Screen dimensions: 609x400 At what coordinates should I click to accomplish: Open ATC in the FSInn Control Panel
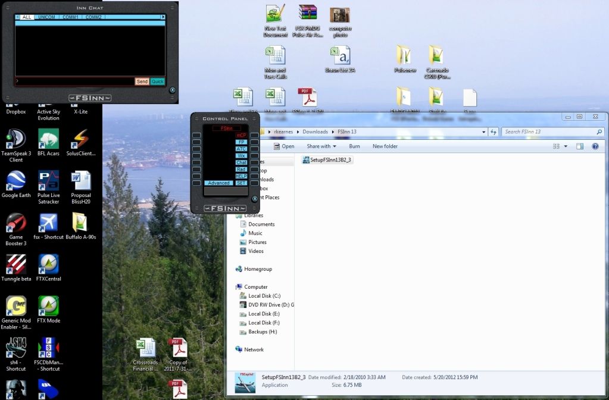[x=241, y=149]
